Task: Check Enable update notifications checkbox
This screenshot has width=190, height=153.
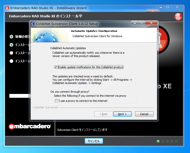Action: (x=56, y=67)
